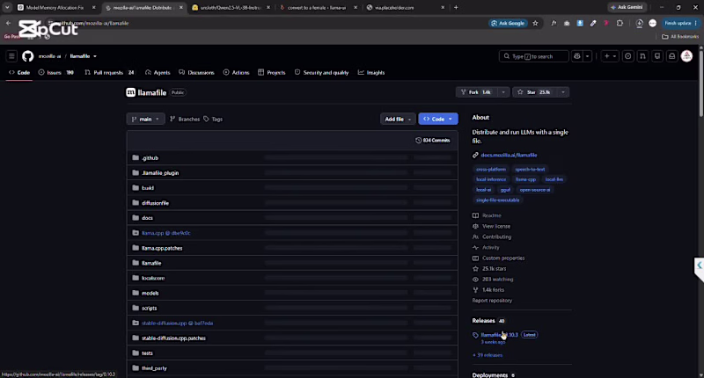Star the llamafile repository
This screenshot has height=378, width=704.
click(534, 92)
